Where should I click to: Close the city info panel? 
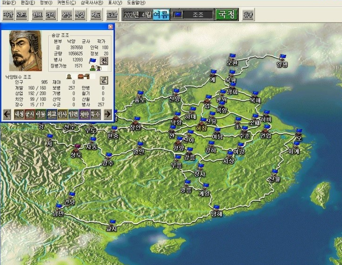111,27
